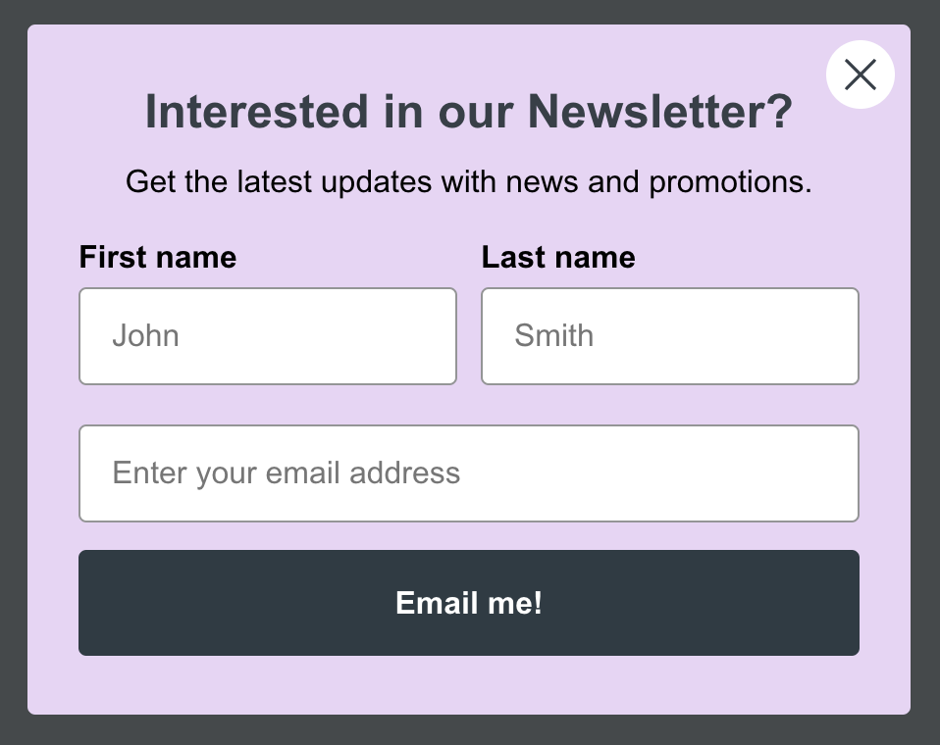
Task: Click inside the John placeholder text box
Action: coord(267,335)
